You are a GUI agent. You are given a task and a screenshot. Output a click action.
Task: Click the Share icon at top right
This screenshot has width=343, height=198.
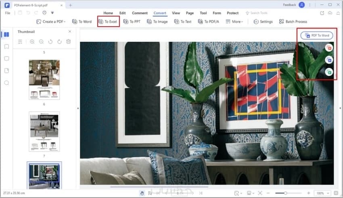click(322, 13)
